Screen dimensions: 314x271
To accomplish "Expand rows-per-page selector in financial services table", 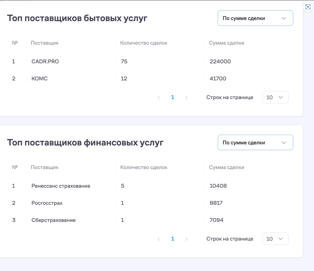I will point(275,239).
